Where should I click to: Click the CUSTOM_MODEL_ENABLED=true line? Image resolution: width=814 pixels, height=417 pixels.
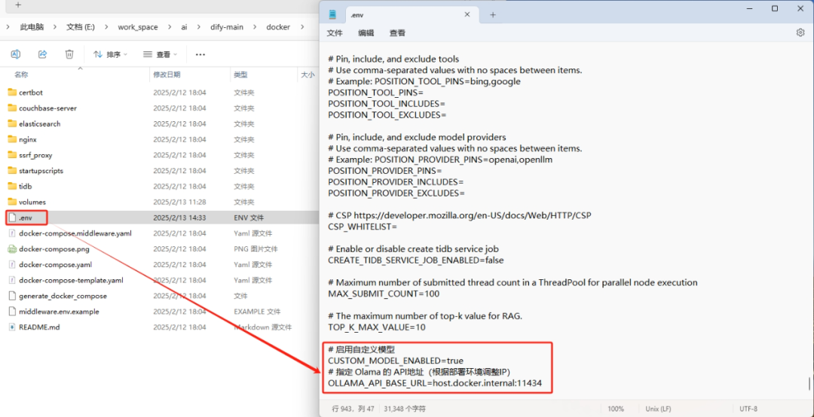tap(396, 361)
